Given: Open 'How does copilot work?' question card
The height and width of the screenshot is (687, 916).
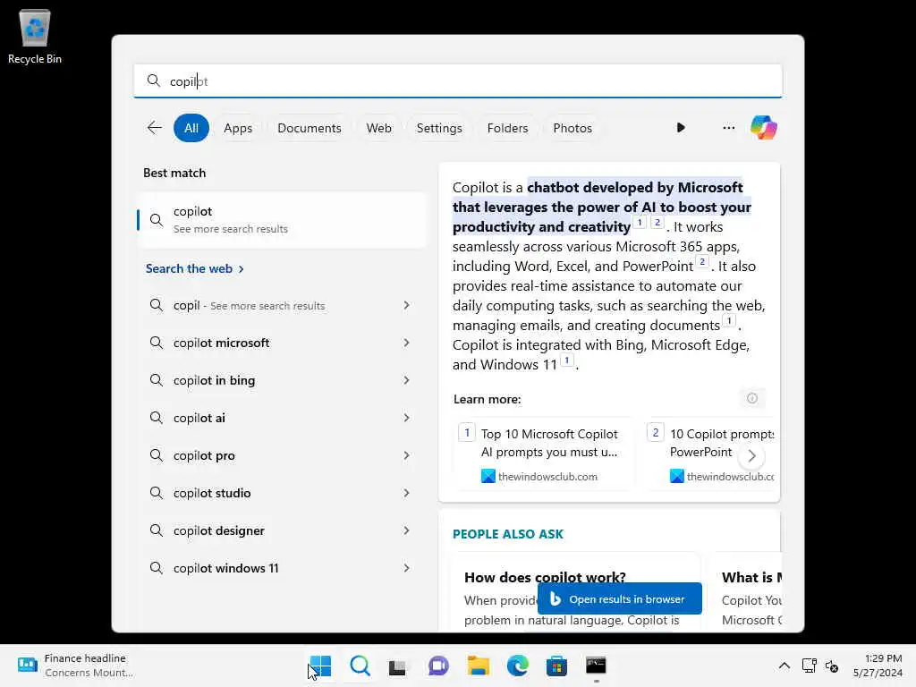Looking at the screenshot, I should (575, 591).
